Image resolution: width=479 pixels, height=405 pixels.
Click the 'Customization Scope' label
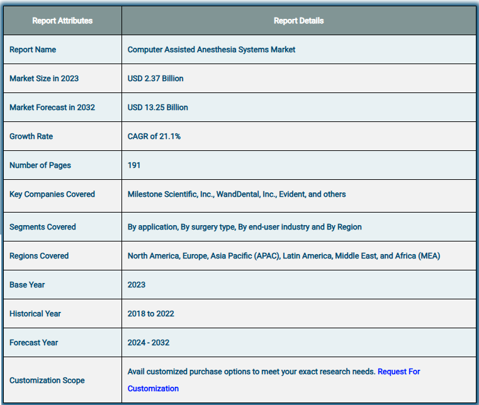pos(47,380)
